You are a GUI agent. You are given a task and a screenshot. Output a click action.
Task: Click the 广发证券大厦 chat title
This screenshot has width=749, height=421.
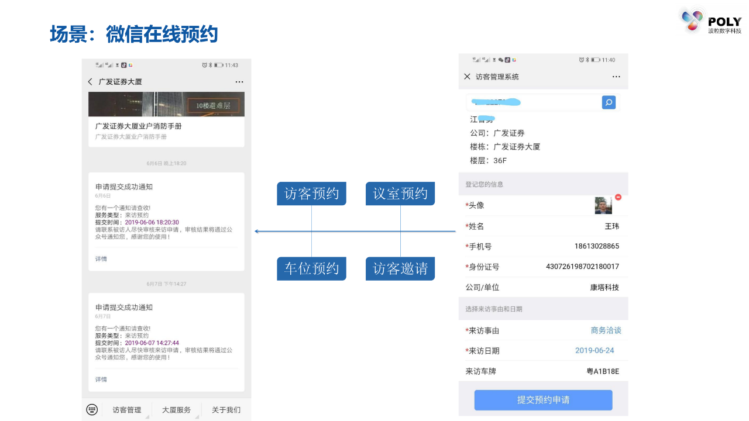pos(120,82)
